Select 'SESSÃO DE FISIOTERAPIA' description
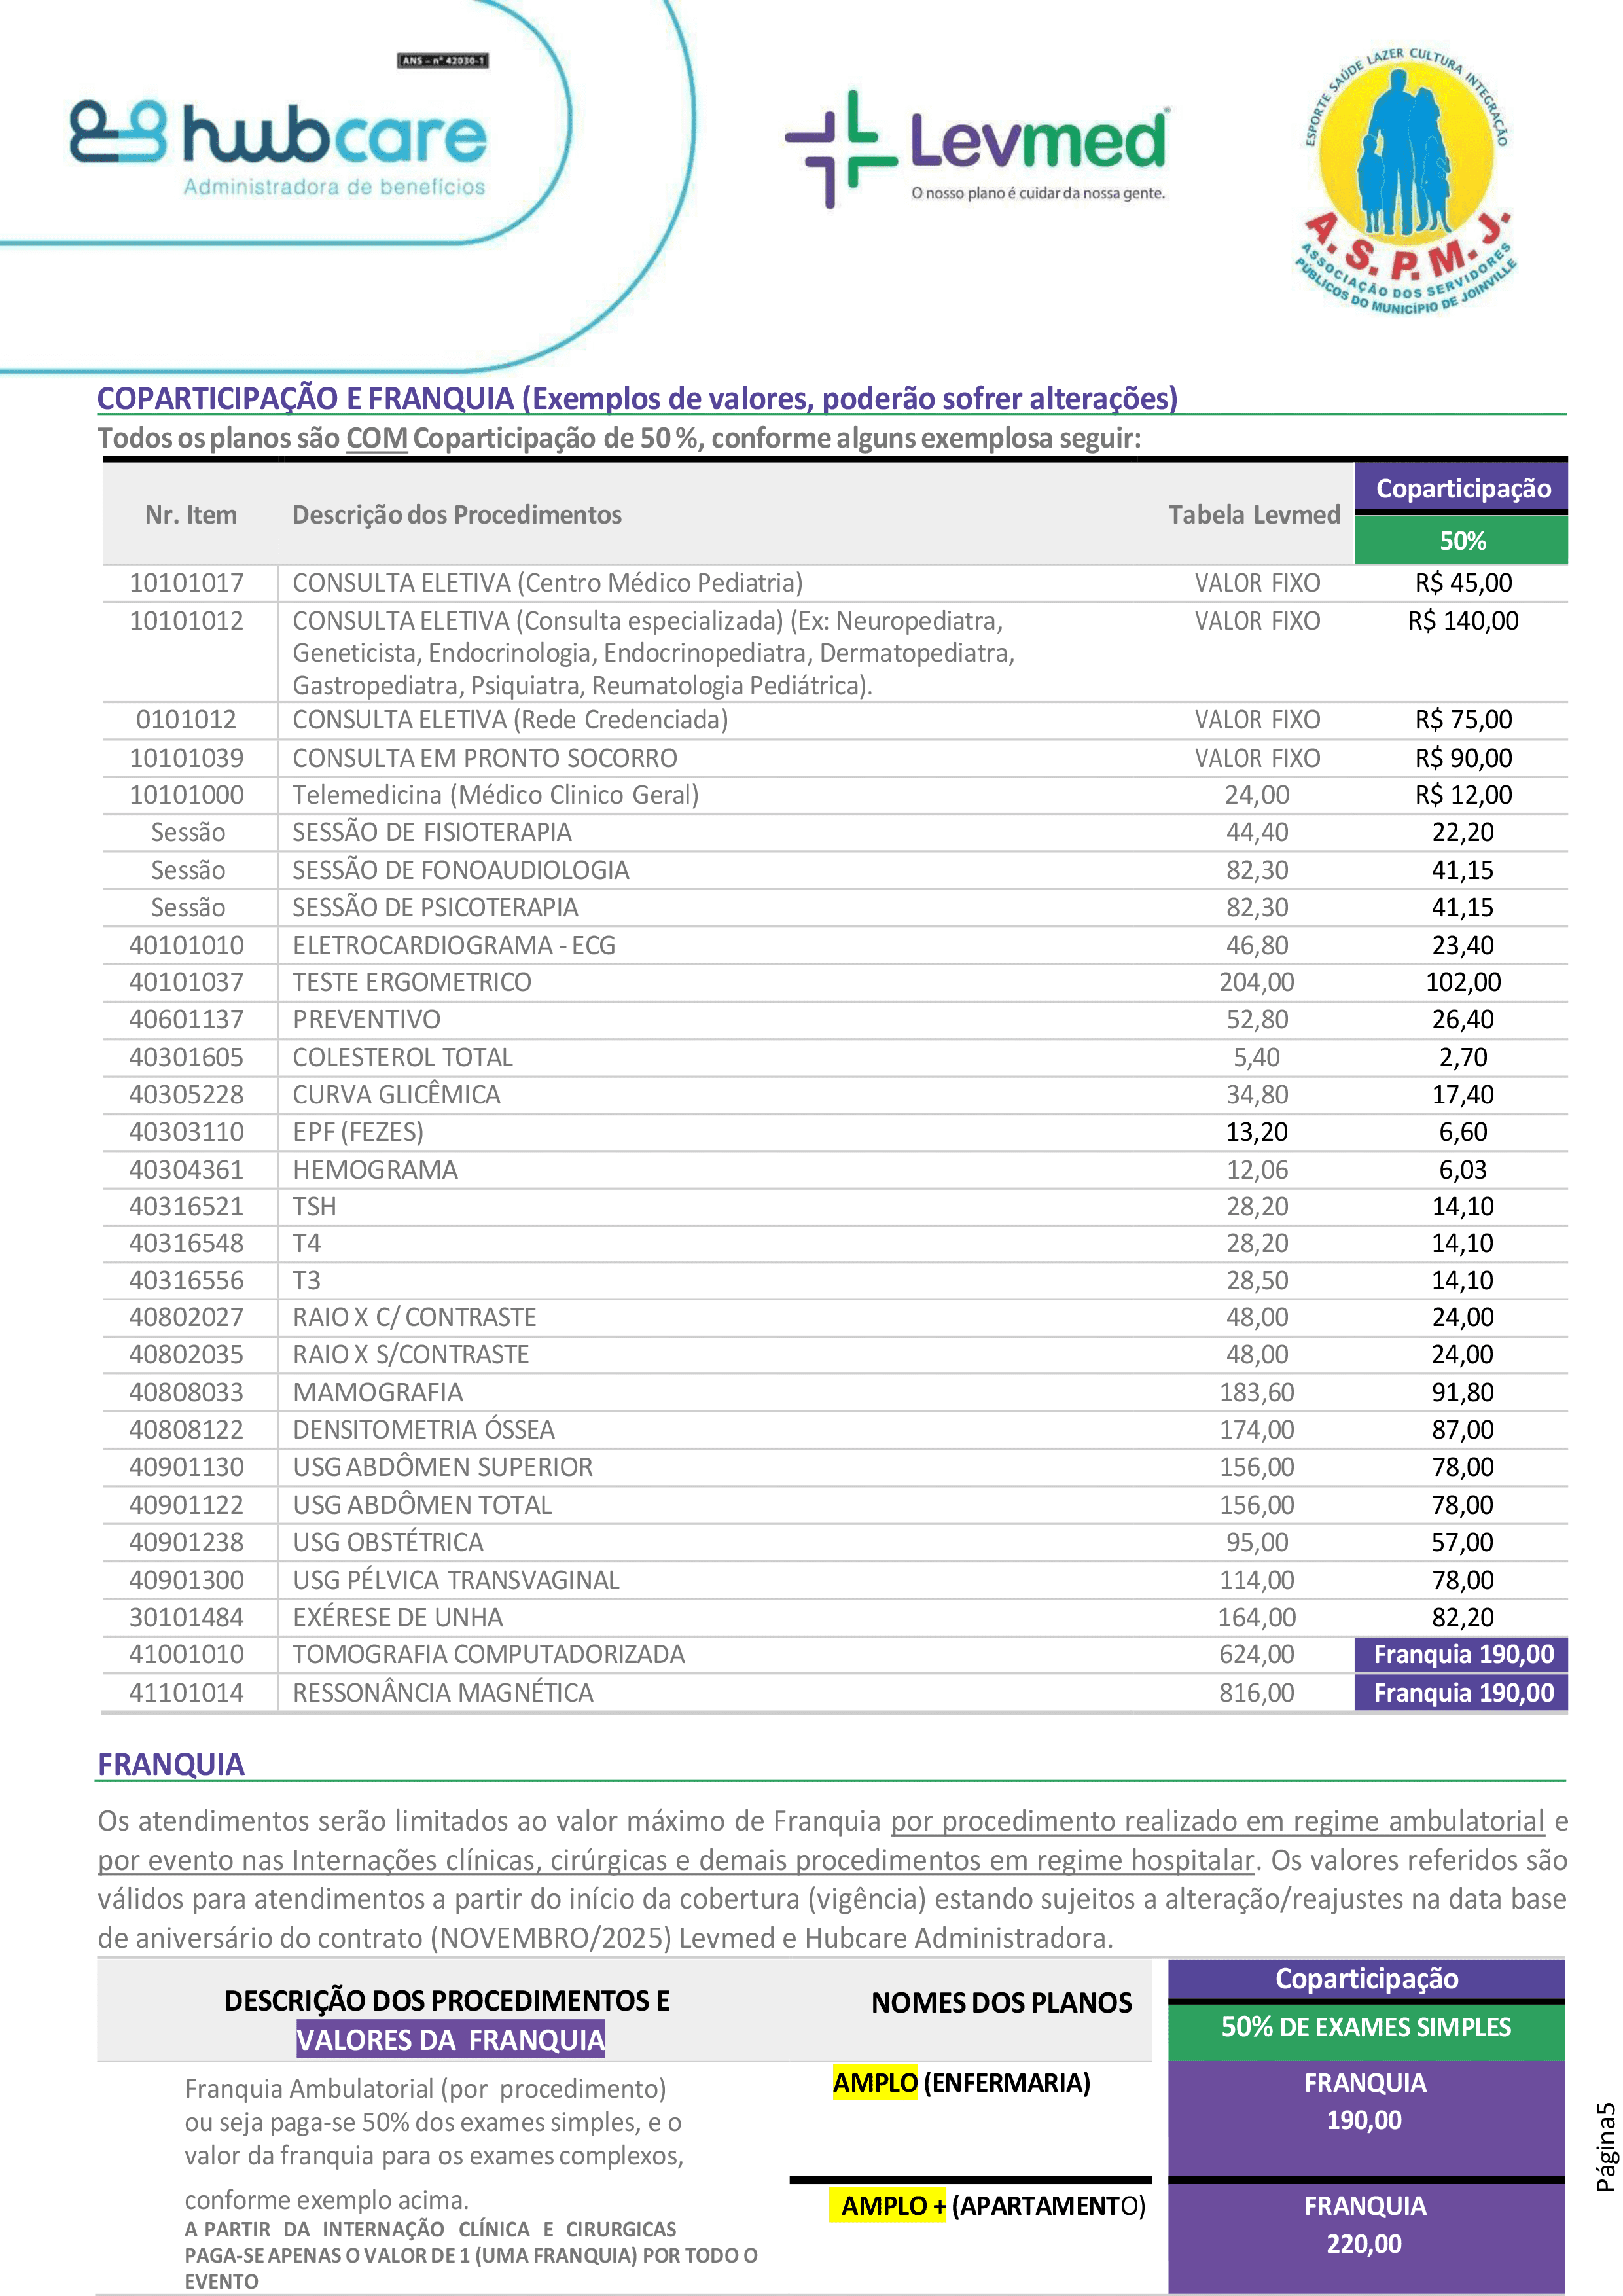Viewport: 1623px width, 2296px height. 432,832
